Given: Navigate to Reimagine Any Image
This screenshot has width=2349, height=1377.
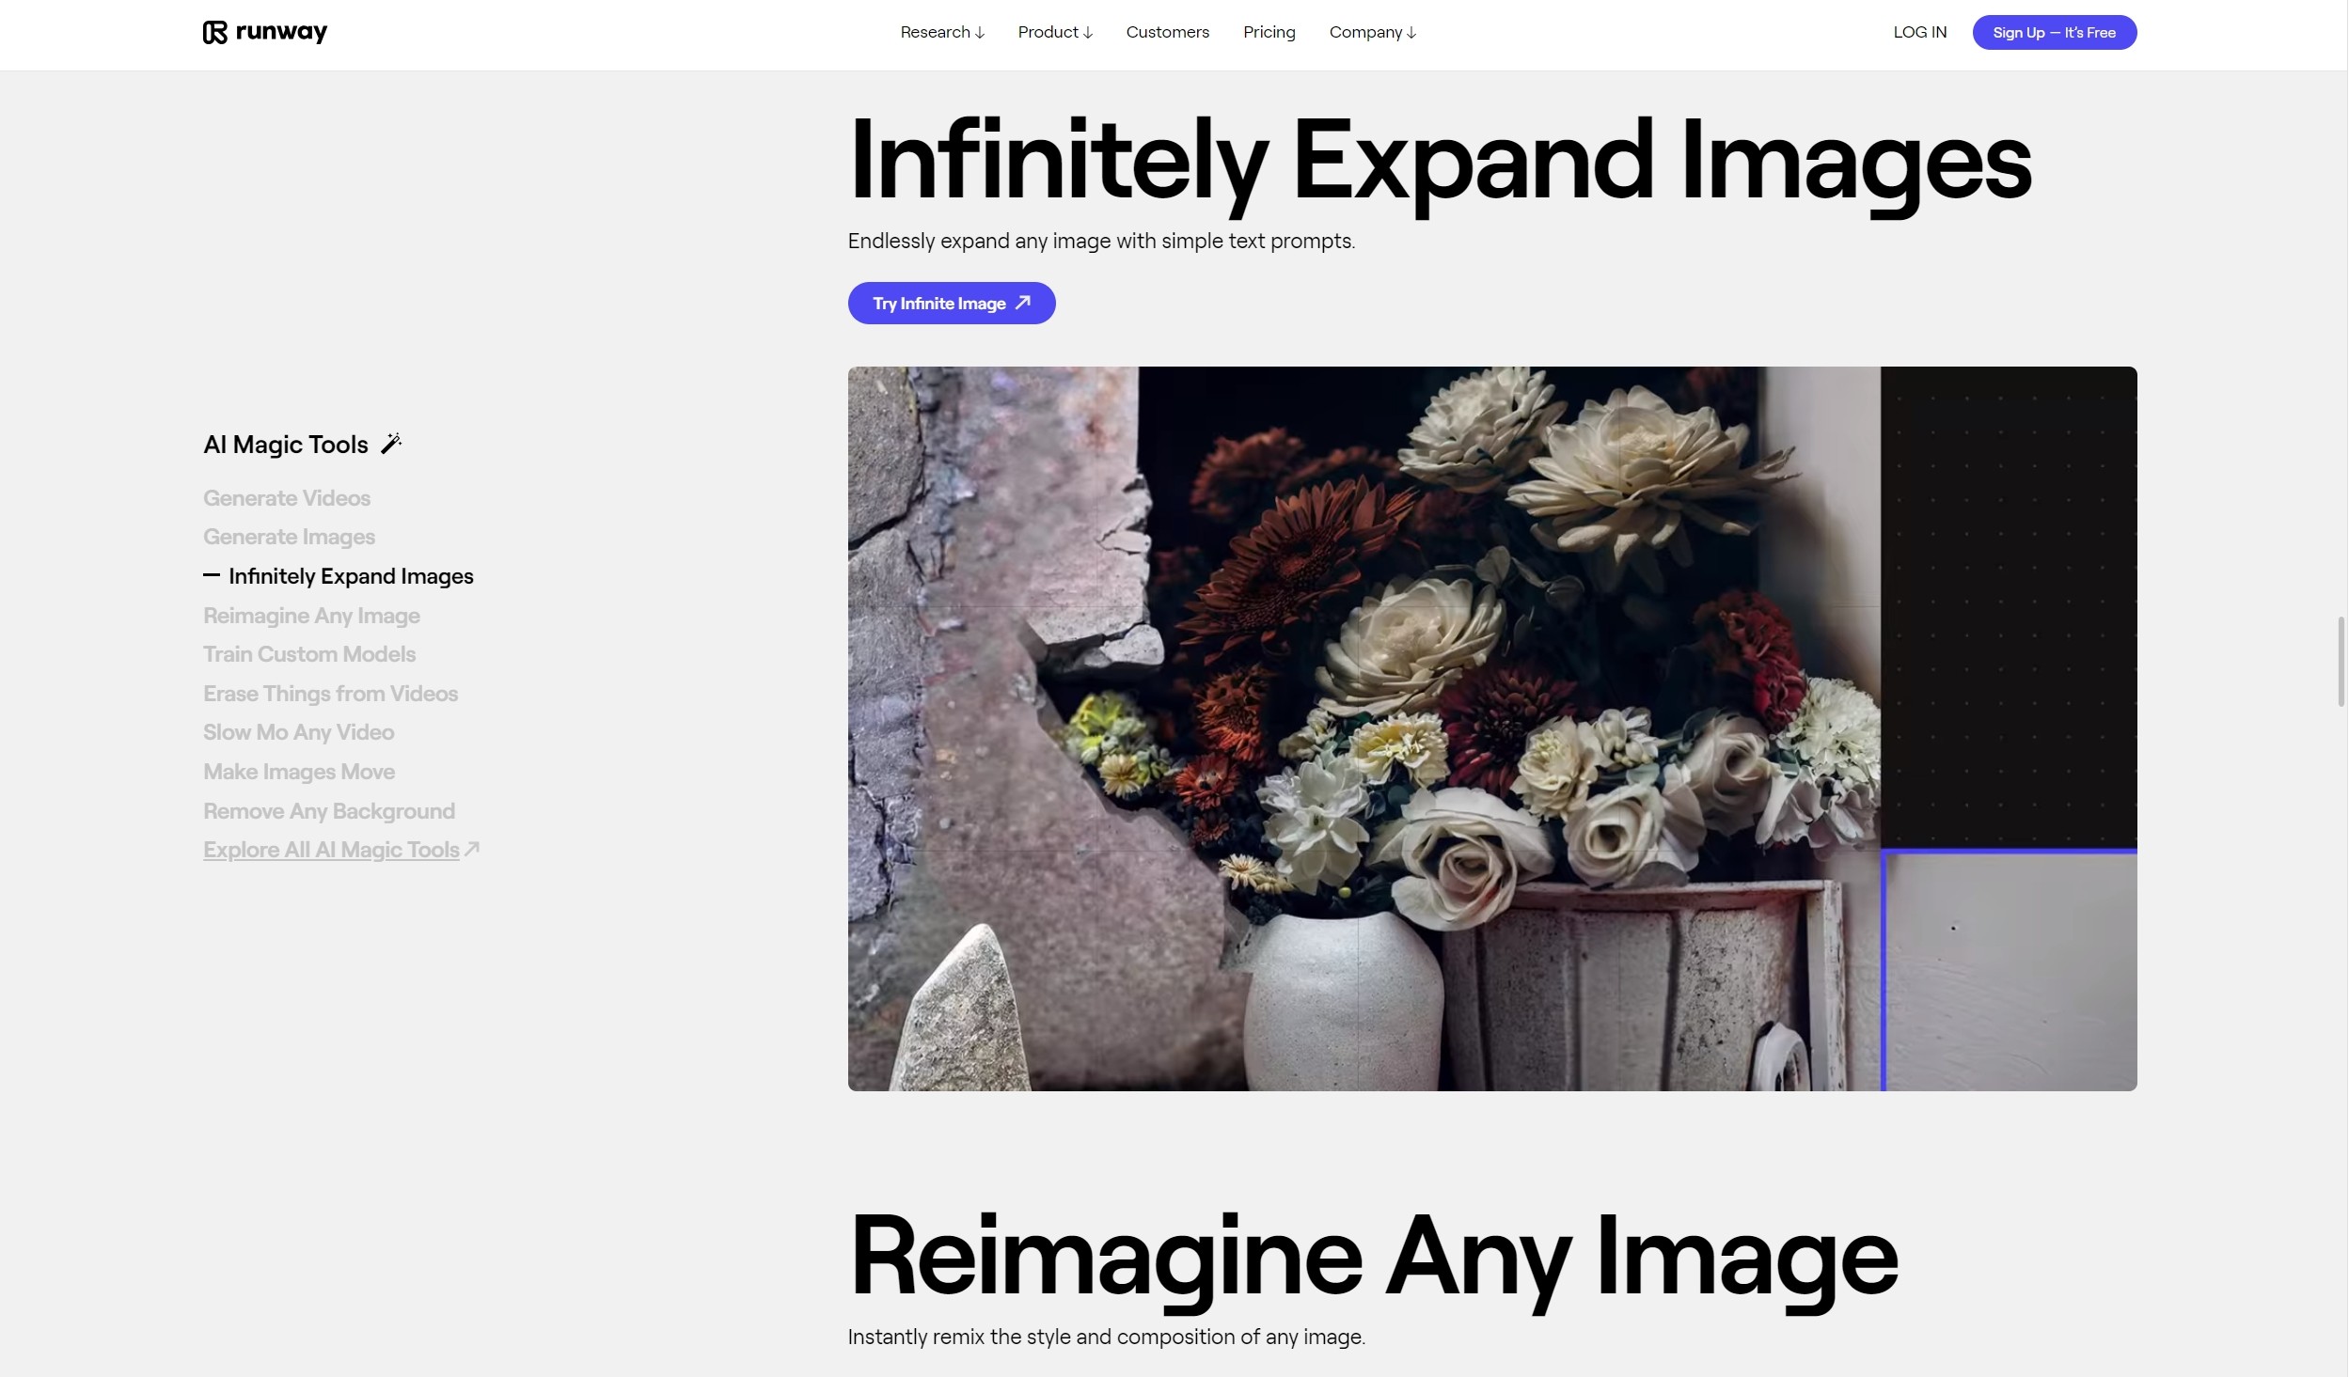Looking at the screenshot, I should point(311,616).
